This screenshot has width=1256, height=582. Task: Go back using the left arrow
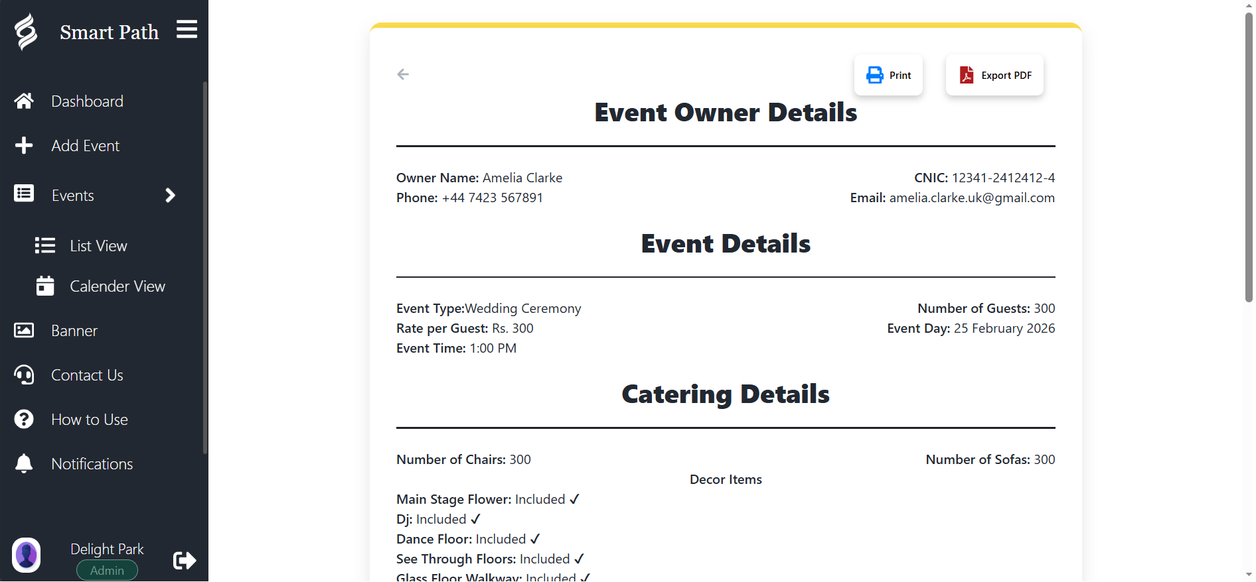point(403,74)
